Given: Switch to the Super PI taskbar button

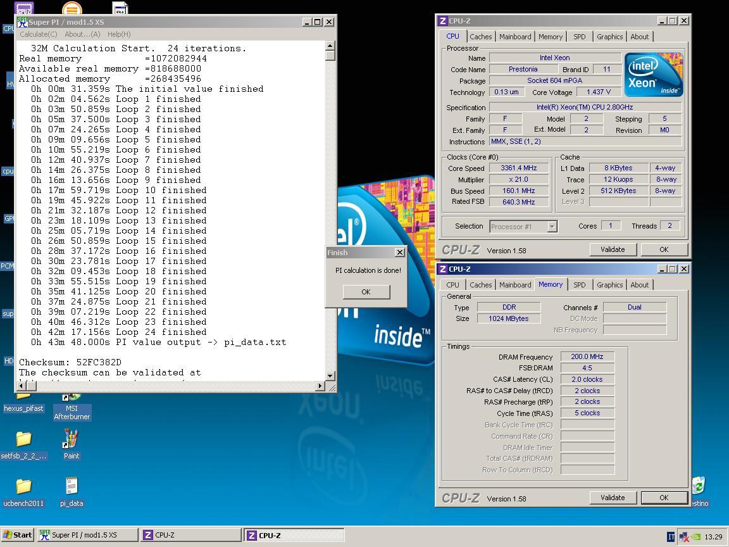Looking at the screenshot, I should (x=87, y=535).
